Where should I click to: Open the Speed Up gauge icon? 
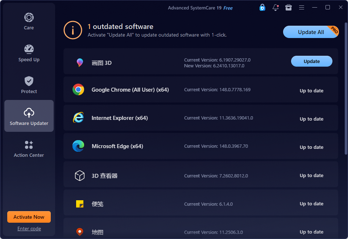click(29, 49)
